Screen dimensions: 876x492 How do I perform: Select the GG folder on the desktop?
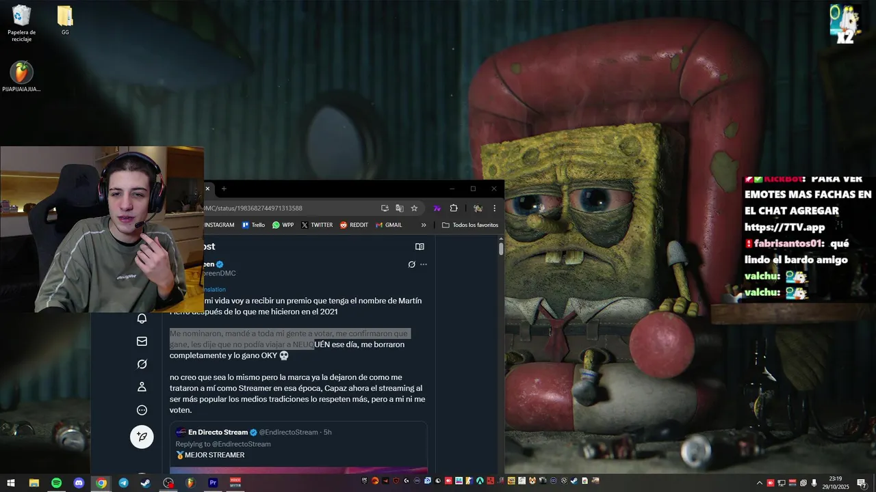(65, 20)
